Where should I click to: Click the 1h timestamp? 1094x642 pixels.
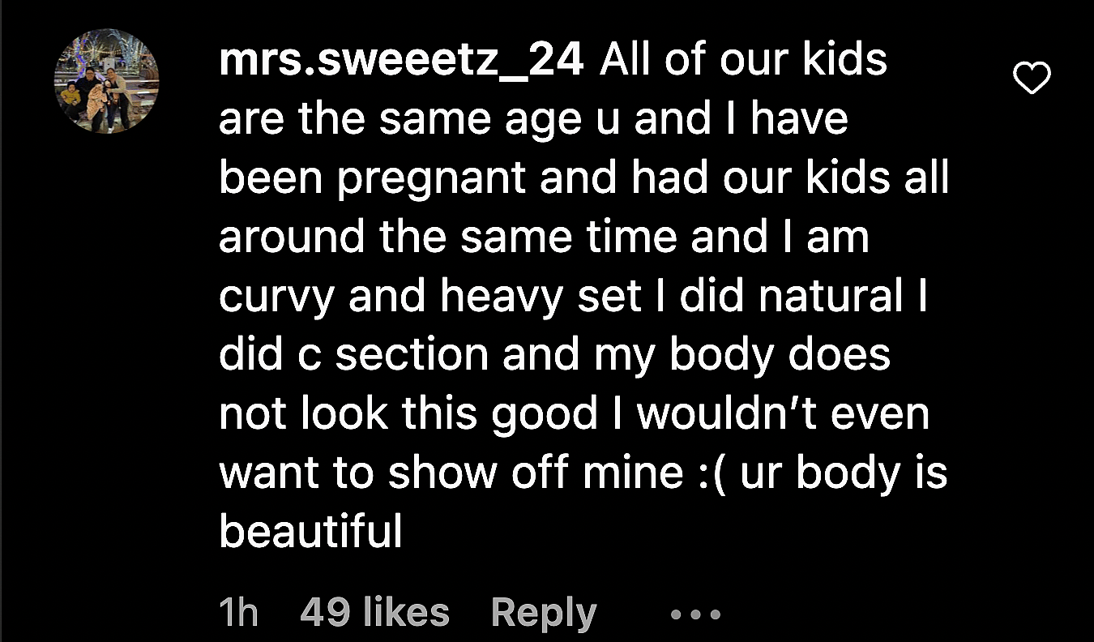point(239,613)
